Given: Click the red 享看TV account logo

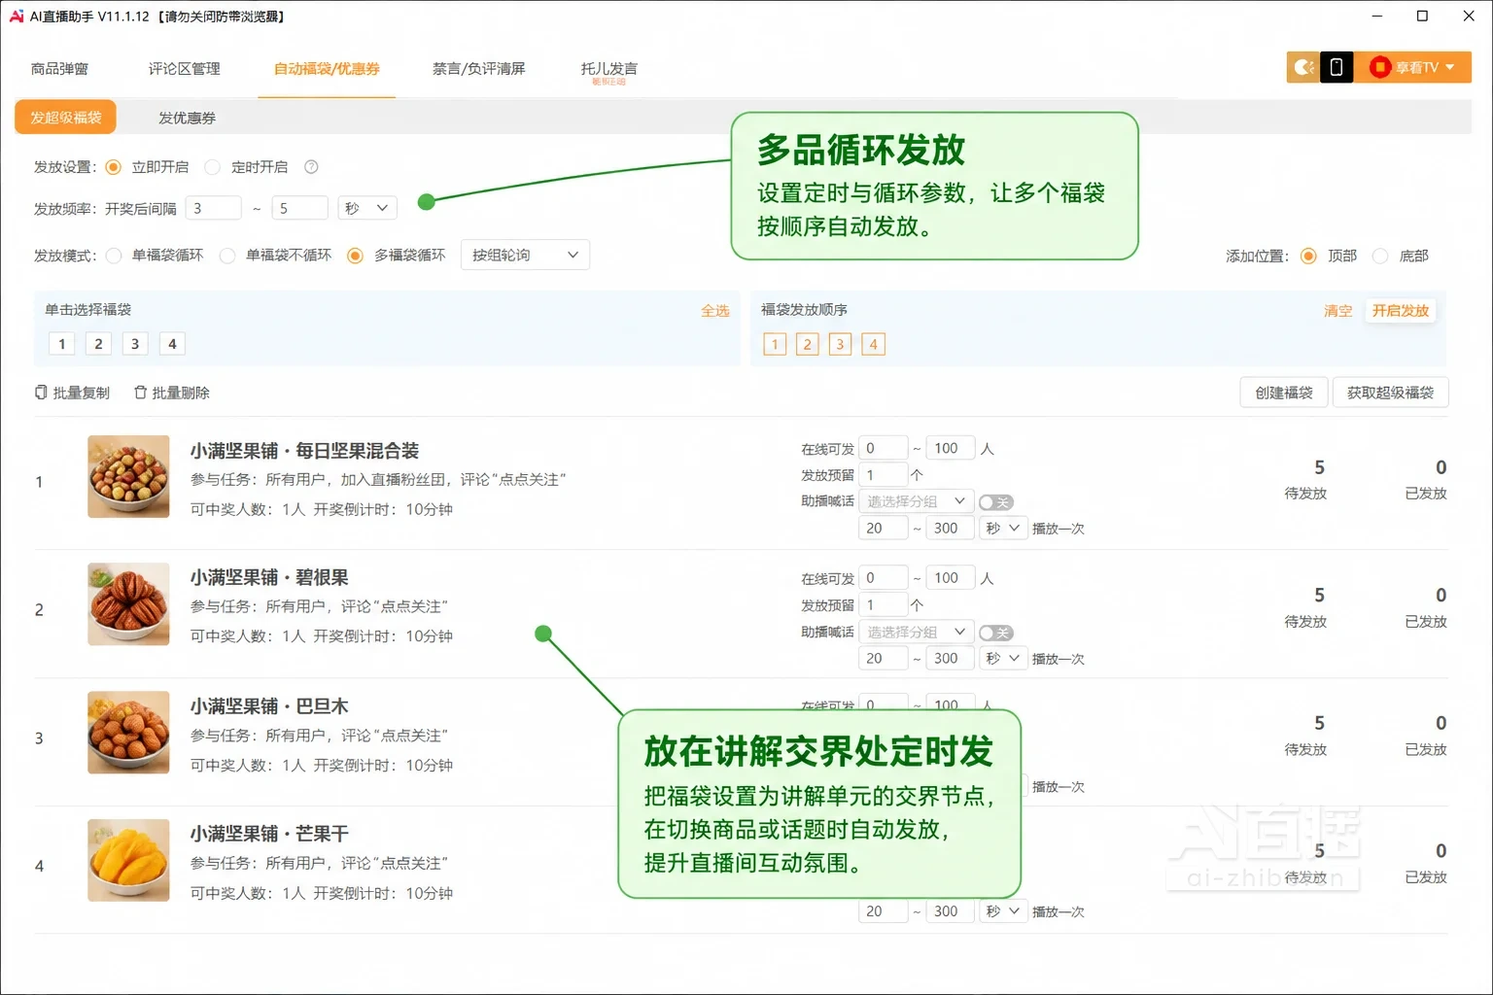Looking at the screenshot, I should (1379, 67).
